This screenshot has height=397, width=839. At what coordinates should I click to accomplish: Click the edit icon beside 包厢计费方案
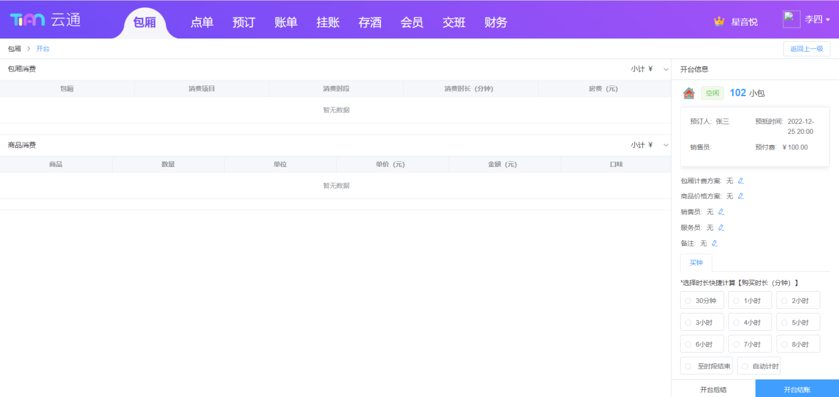point(741,181)
